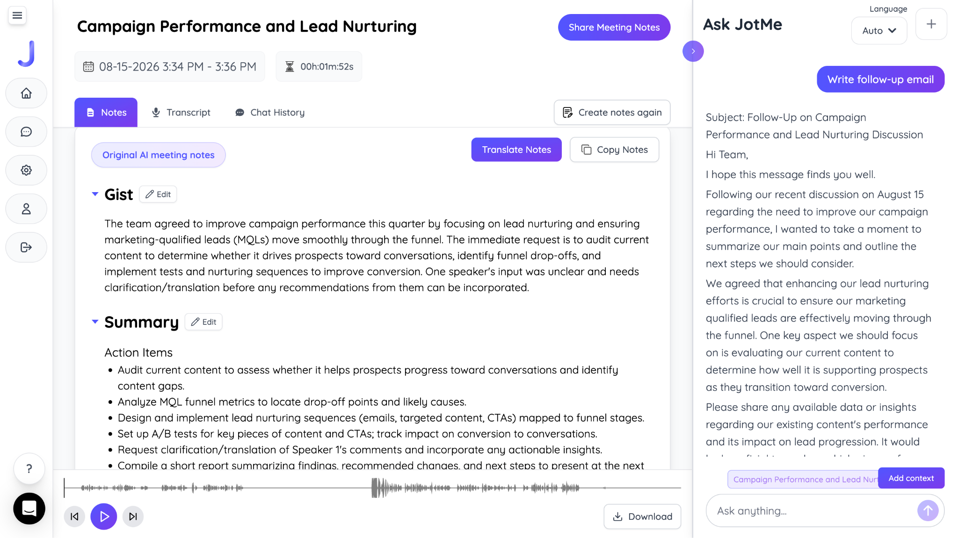Open Settings gear in the sidebar

coord(26,170)
